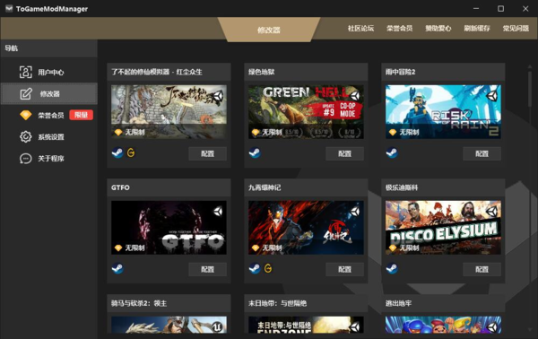
Task: Click the 荣誉会员 diamond icon in sidebar
Action: [26, 115]
